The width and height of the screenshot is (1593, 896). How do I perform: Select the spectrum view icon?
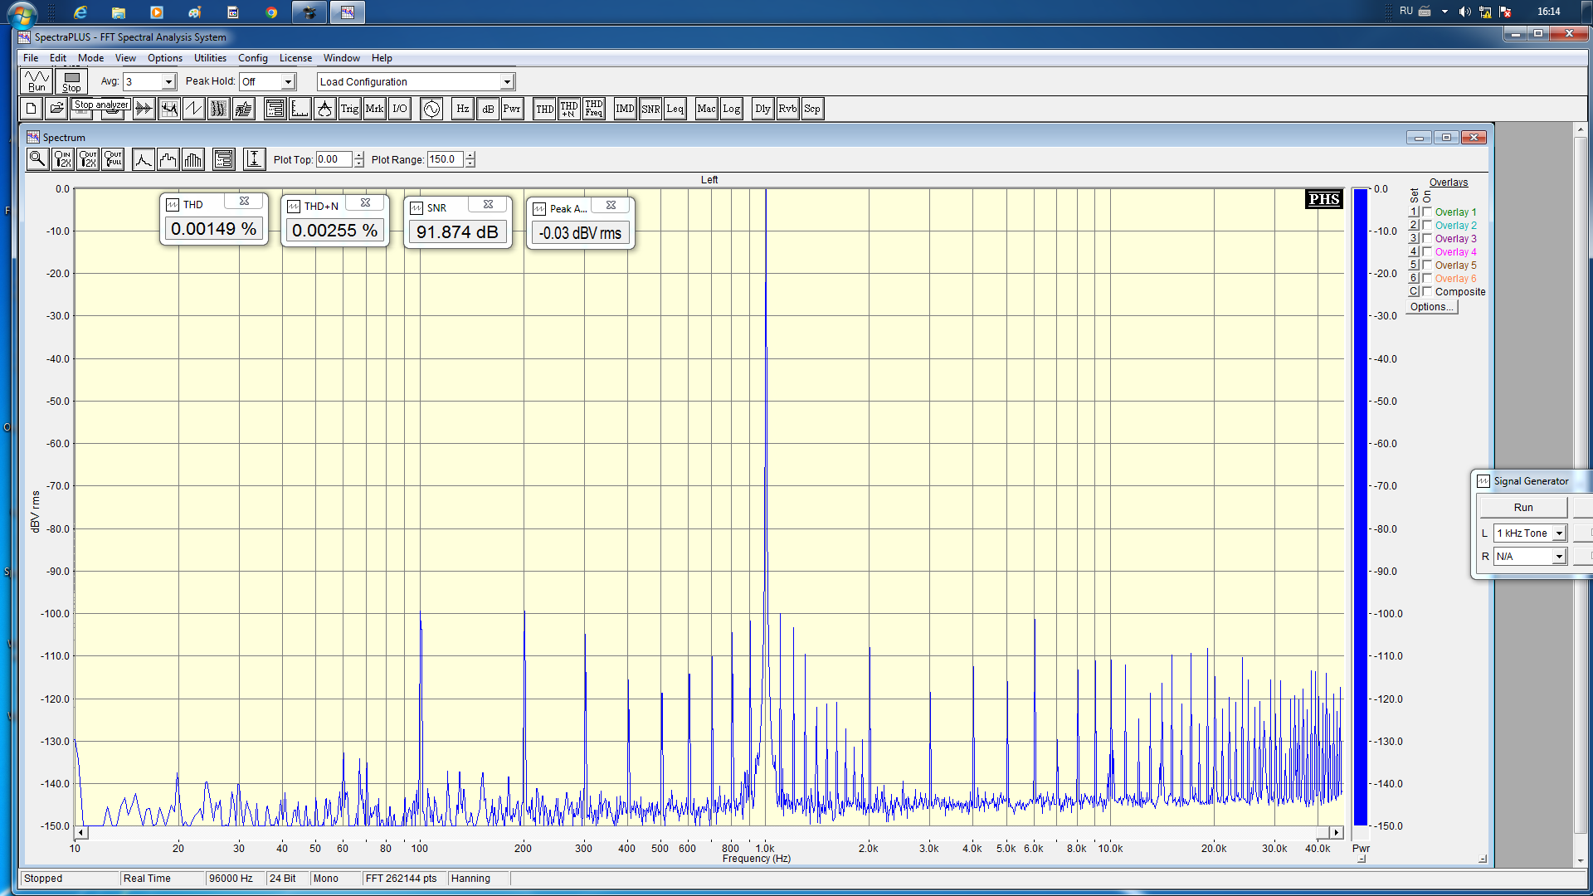coord(169,109)
